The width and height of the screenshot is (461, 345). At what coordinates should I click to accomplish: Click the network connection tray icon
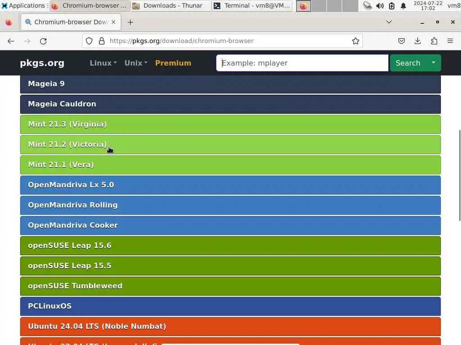click(367, 5)
